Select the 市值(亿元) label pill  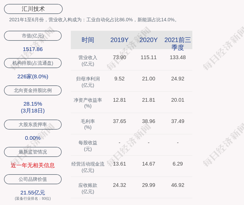(x=33, y=36)
